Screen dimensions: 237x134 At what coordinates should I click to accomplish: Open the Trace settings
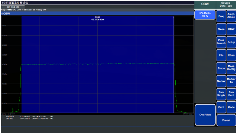221,68
